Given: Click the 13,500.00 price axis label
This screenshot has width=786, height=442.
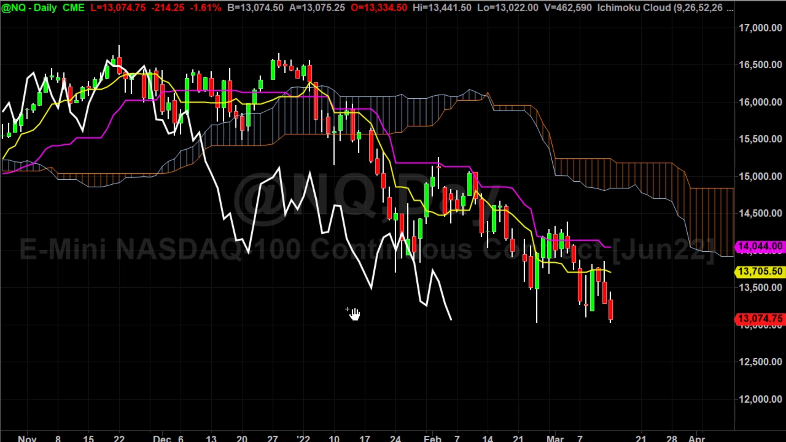Looking at the screenshot, I should [760, 288].
